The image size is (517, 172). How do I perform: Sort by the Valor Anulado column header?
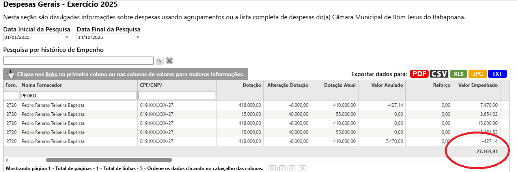pos(382,85)
